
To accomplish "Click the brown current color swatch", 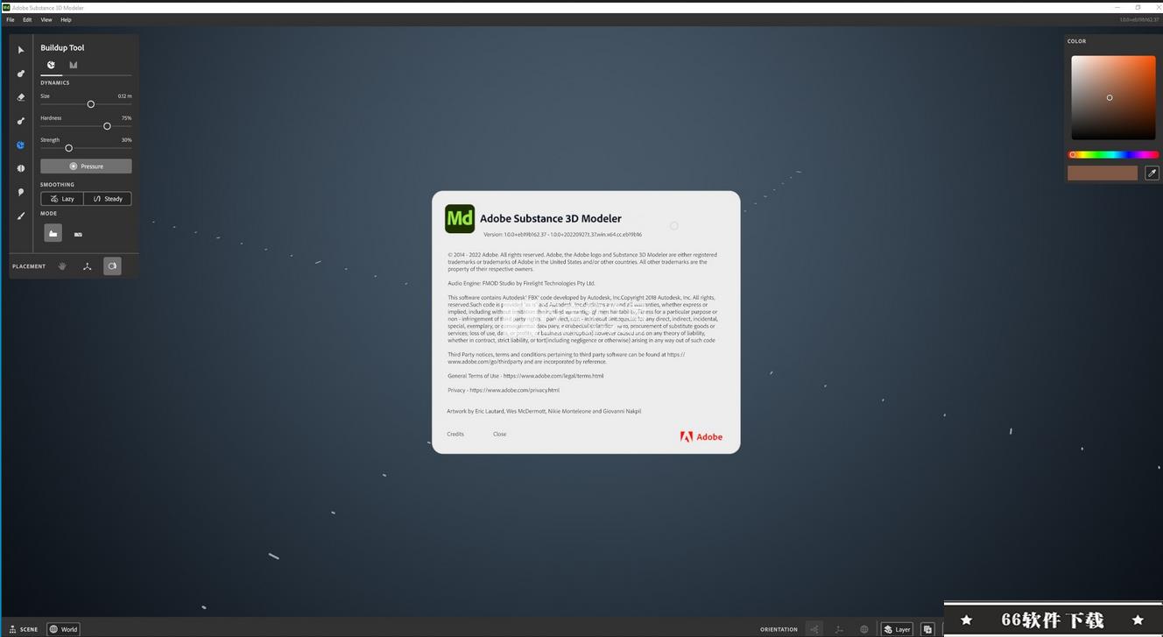I will coord(1103,173).
